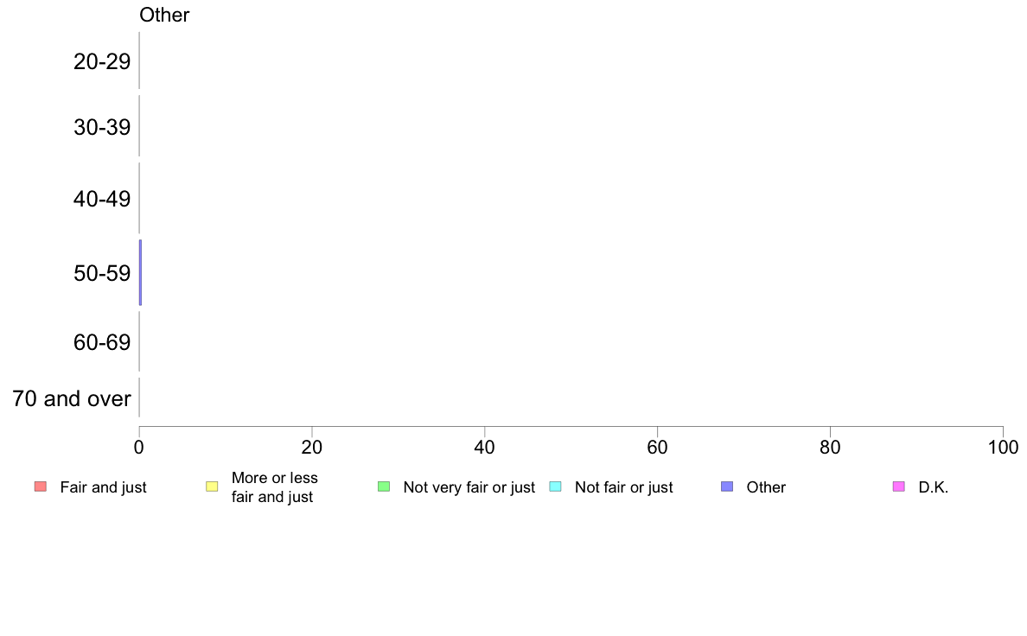Click the green Not very fair swatch
The image size is (1027, 636).
384,487
